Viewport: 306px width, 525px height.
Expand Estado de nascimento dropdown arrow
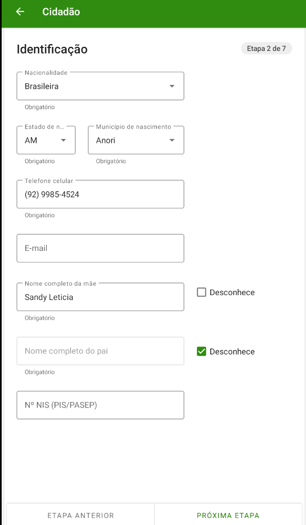63,140
